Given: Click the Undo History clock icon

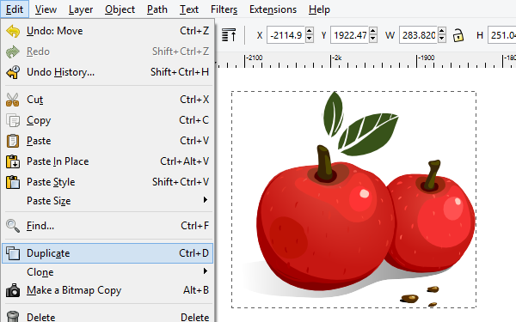Looking at the screenshot, I should 13,72.
